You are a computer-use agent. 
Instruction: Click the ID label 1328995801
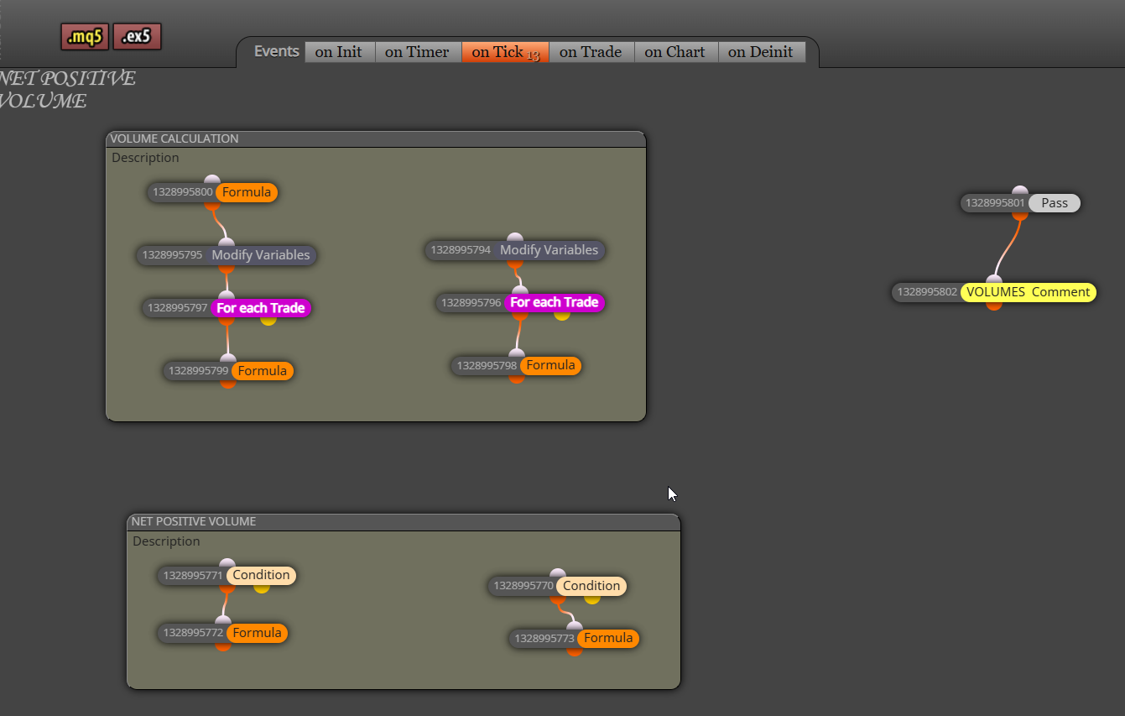coord(995,203)
